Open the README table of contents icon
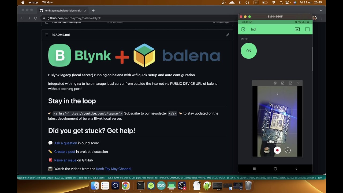The width and height of the screenshot is (343, 193). 46,35
